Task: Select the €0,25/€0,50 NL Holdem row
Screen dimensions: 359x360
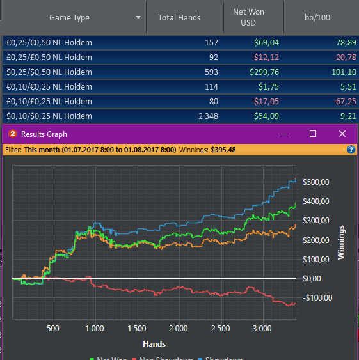Action: 180,43
